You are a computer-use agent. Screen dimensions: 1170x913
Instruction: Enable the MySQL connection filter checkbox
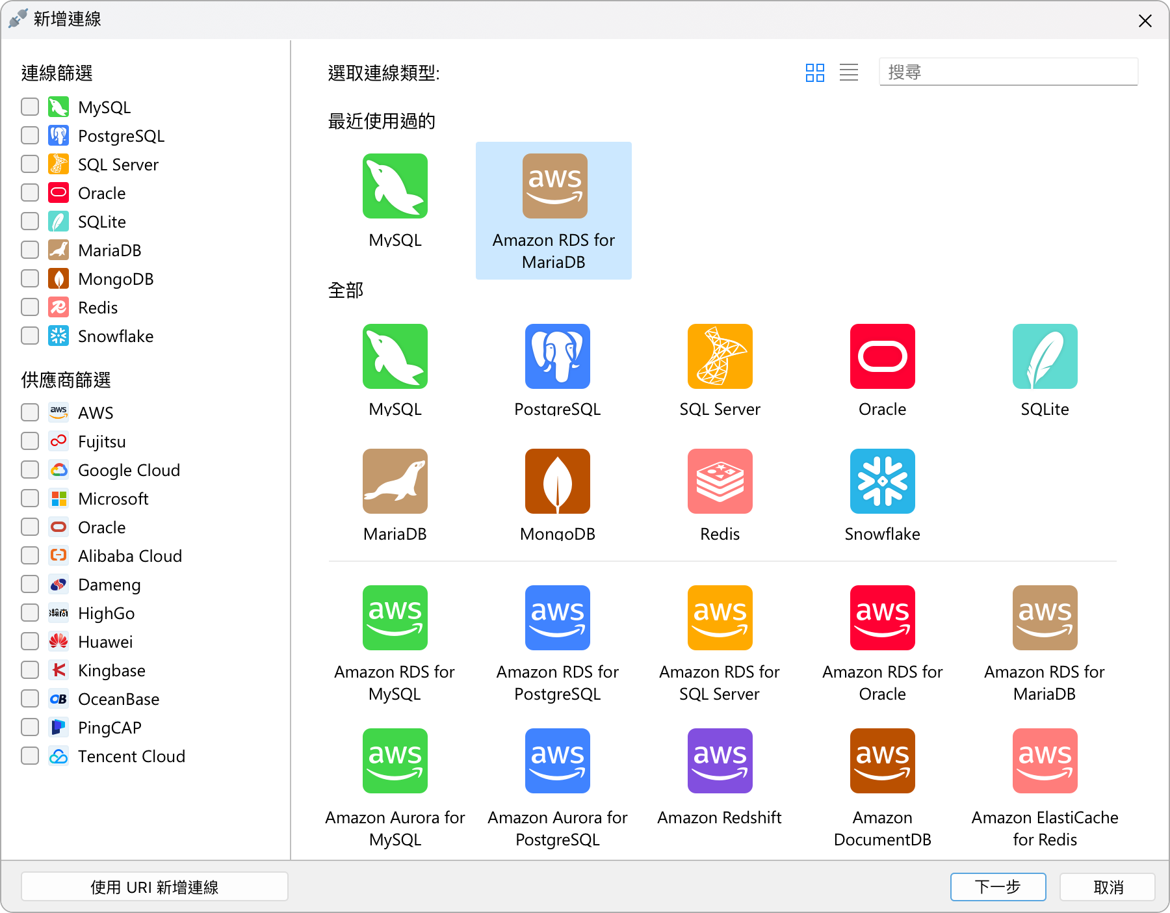[30, 107]
